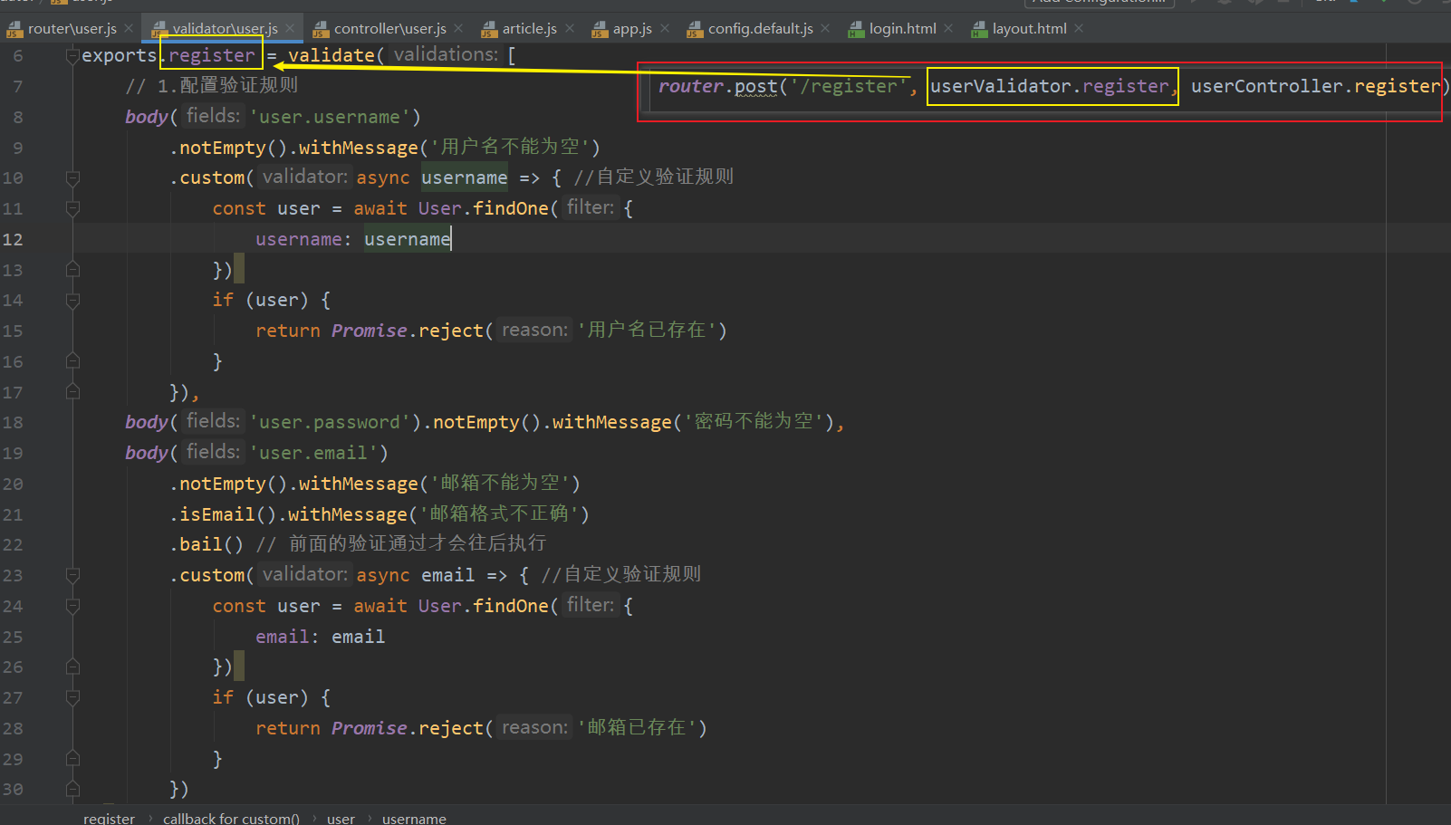This screenshot has height=825, width=1451.
Task: Click the JS file icon on controller\user.js tab
Action: [320, 30]
